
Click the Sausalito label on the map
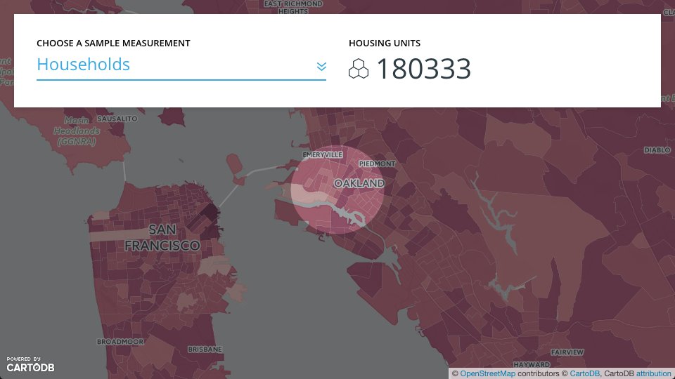[117, 119]
